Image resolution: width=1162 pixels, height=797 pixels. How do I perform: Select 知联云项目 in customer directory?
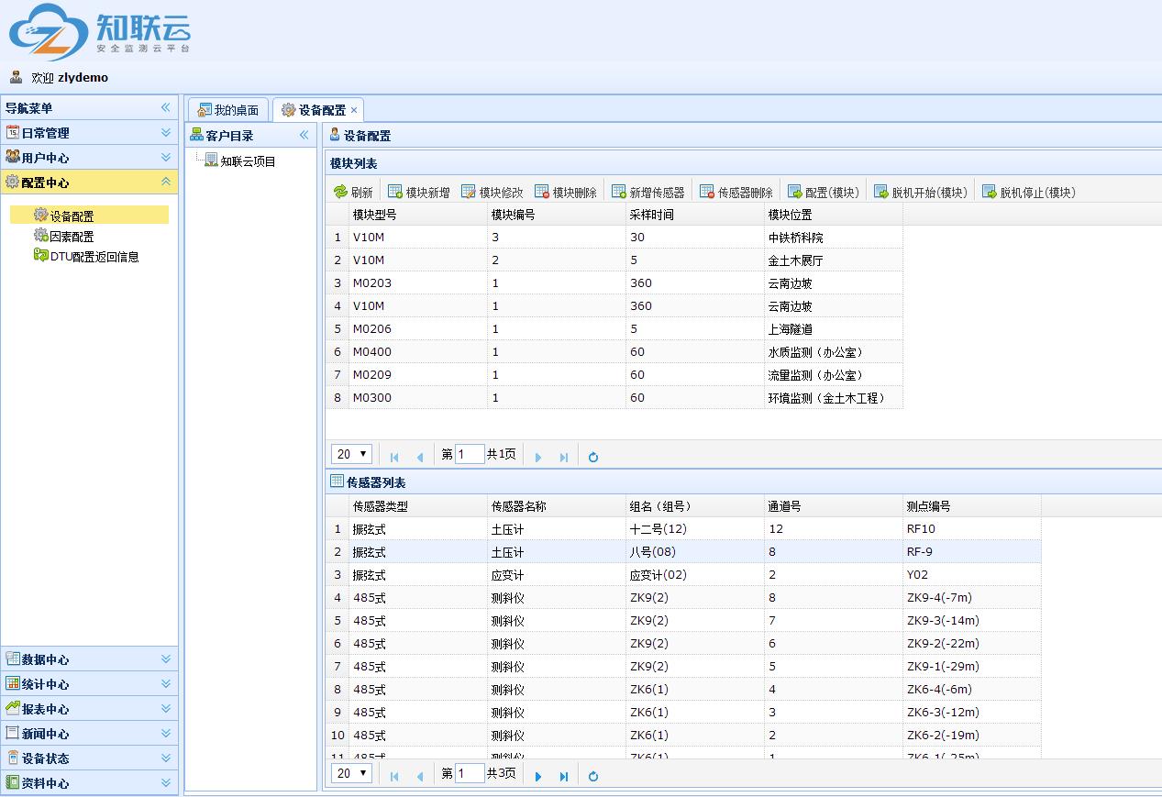click(248, 161)
